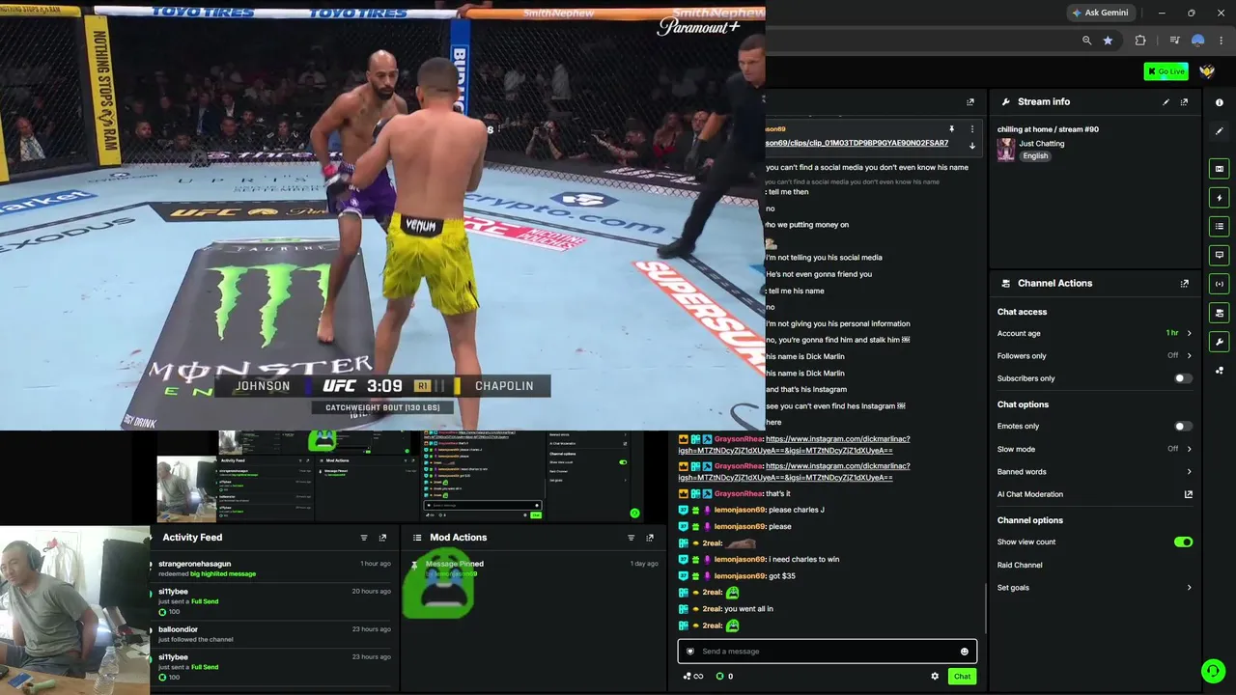This screenshot has width=1236, height=695.
Task: Toggle Subscribers only chat switch
Action: 1183,378
